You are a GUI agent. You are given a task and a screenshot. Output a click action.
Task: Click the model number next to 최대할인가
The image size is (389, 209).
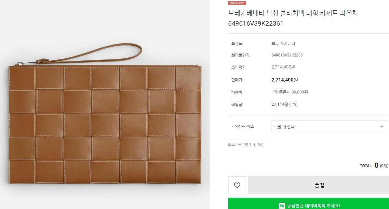(x=288, y=55)
